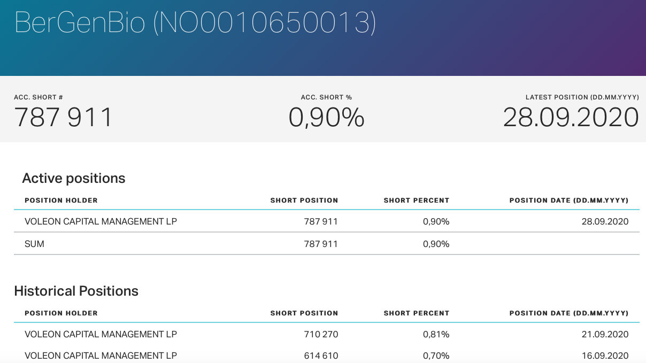Click the ACC. SHORT # label
This screenshot has width=646, height=363.
39,97
